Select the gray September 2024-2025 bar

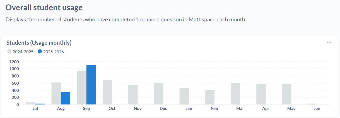click(x=82, y=87)
